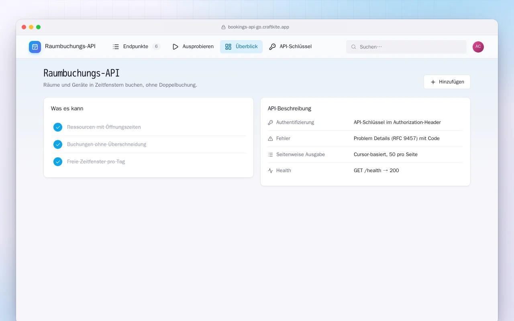Click the Überblick grid icon
The width and height of the screenshot is (514, 321).
[228, 47]
